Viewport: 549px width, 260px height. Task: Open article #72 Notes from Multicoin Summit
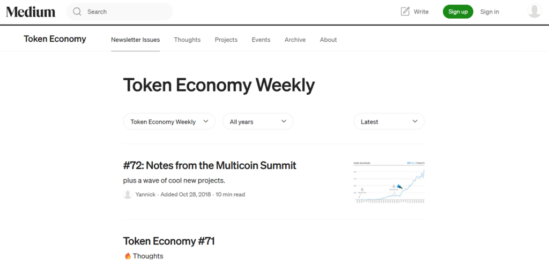click(x=210, y=165)
